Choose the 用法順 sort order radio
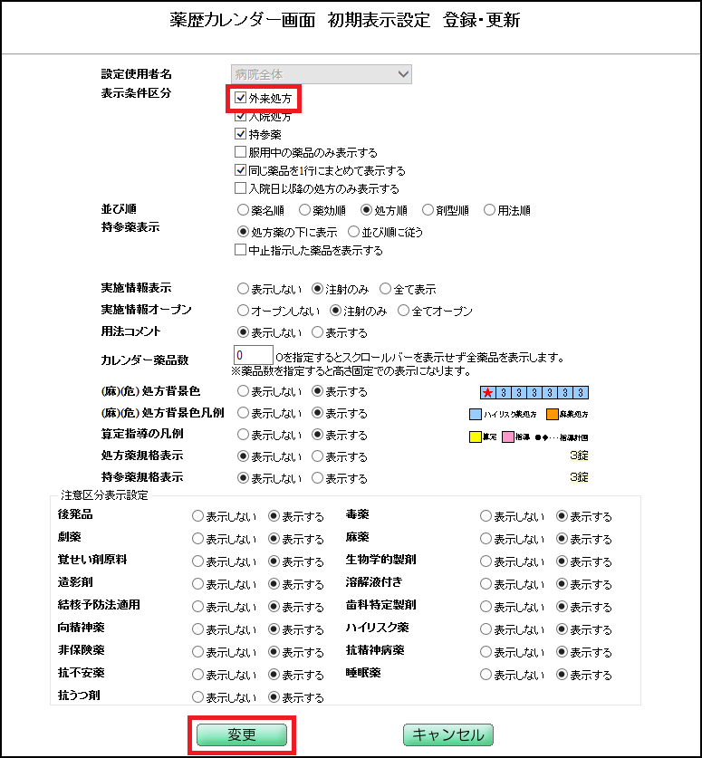 [x=489, y=210]
